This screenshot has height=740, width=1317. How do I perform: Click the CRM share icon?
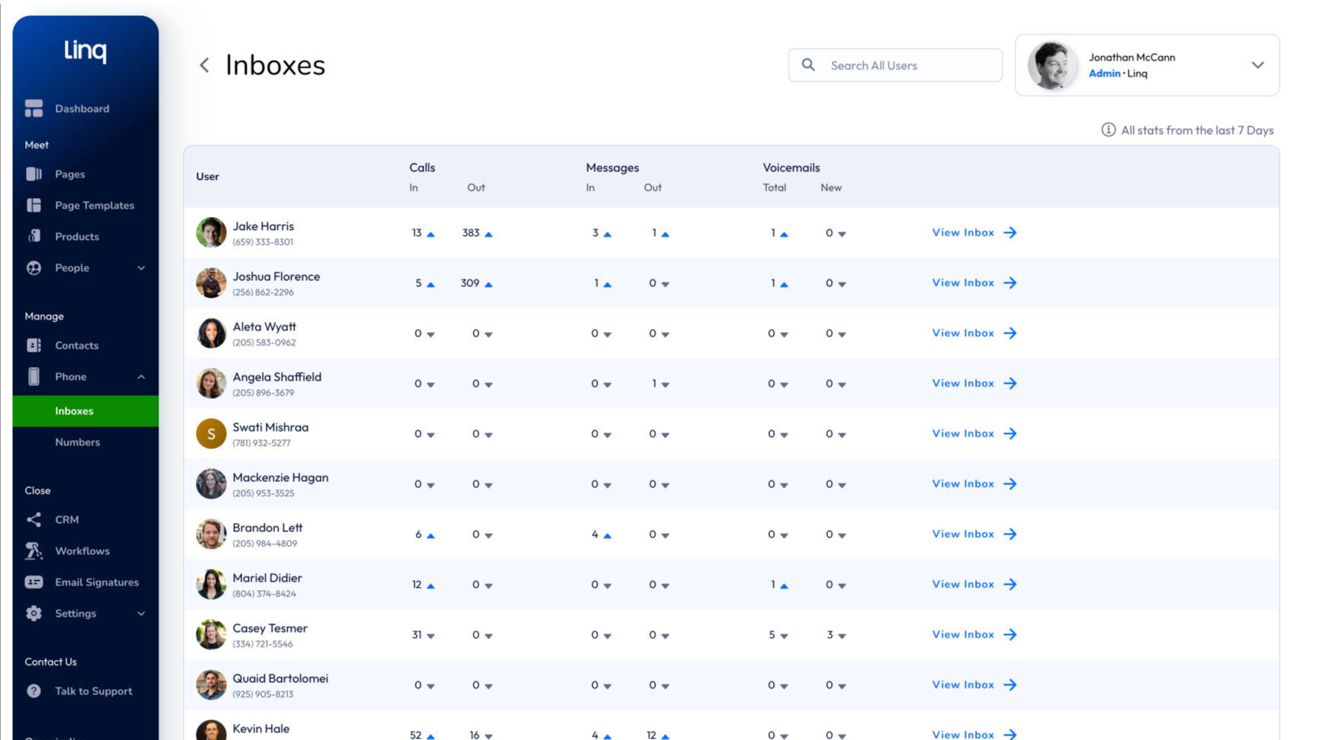(x=34, y=519)
